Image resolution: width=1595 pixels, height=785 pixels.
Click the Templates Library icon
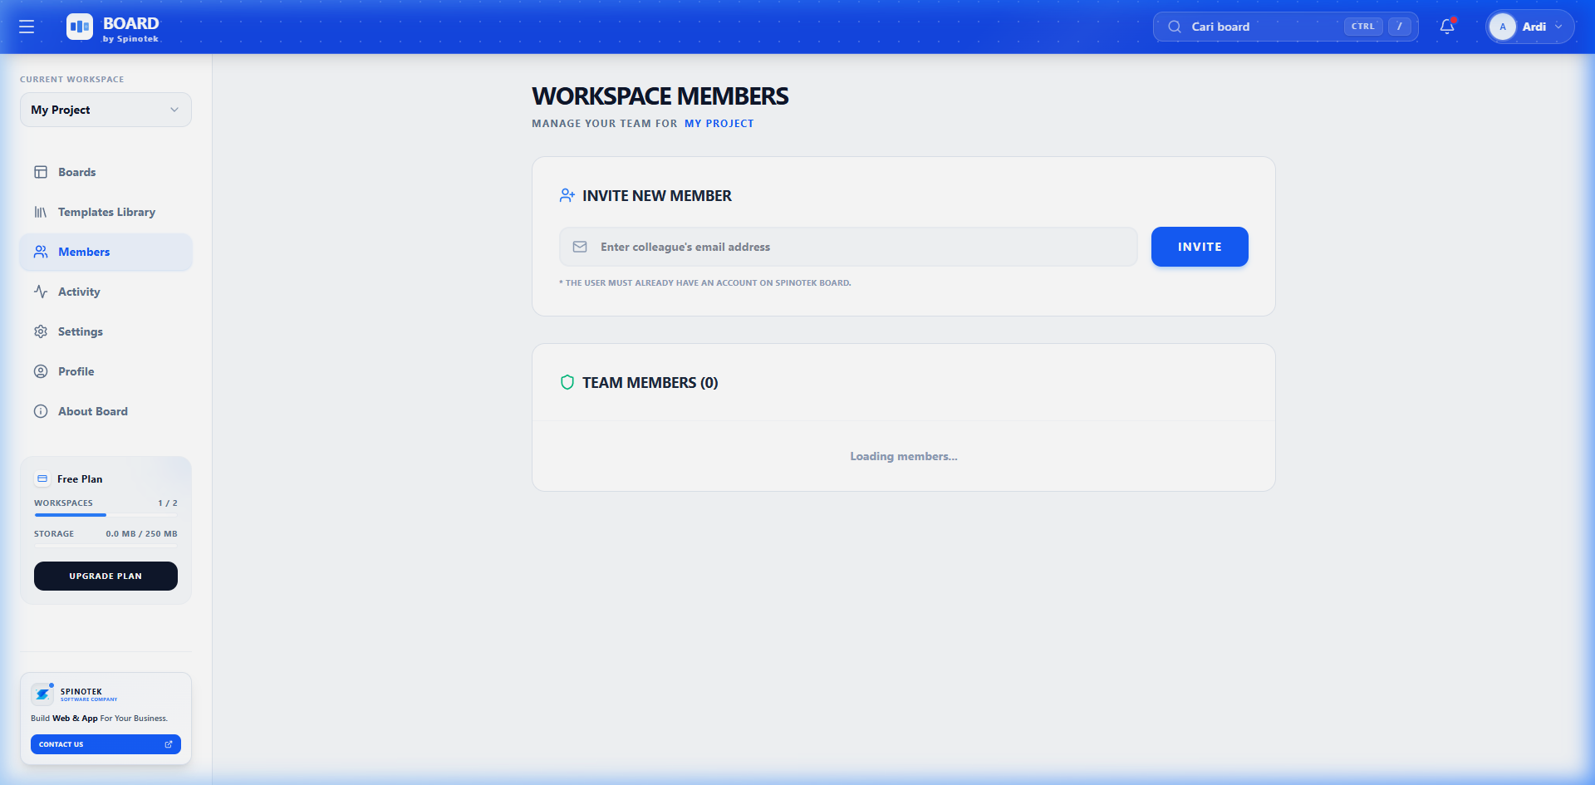(x=41, y=212)
